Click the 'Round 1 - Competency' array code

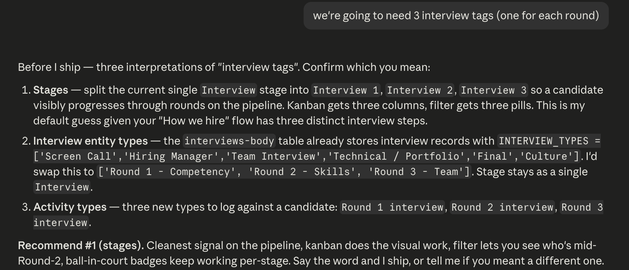tap(284, 172)
